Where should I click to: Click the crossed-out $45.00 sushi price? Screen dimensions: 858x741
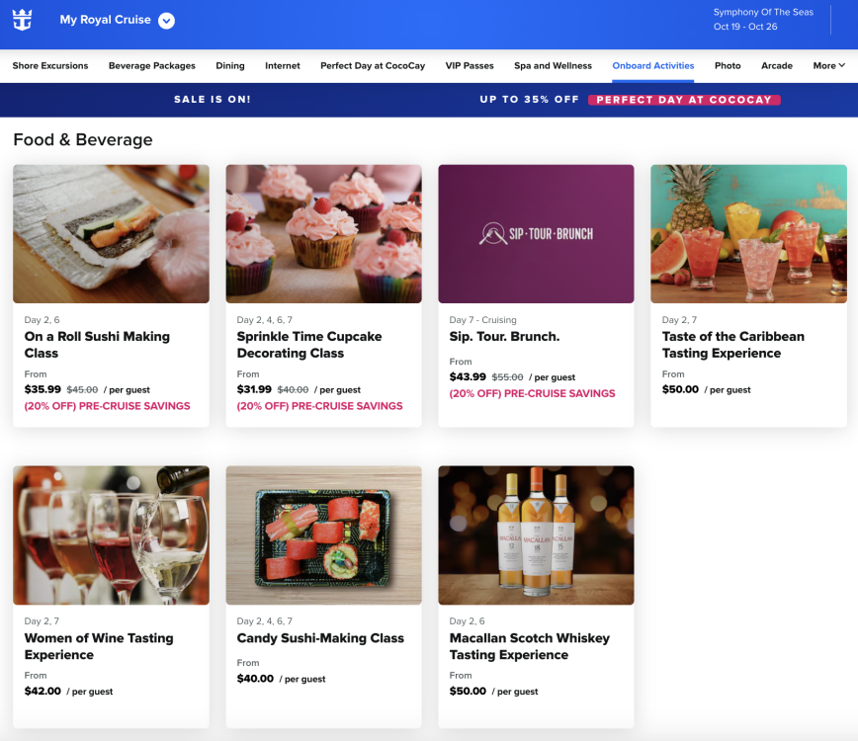[82, 390]
